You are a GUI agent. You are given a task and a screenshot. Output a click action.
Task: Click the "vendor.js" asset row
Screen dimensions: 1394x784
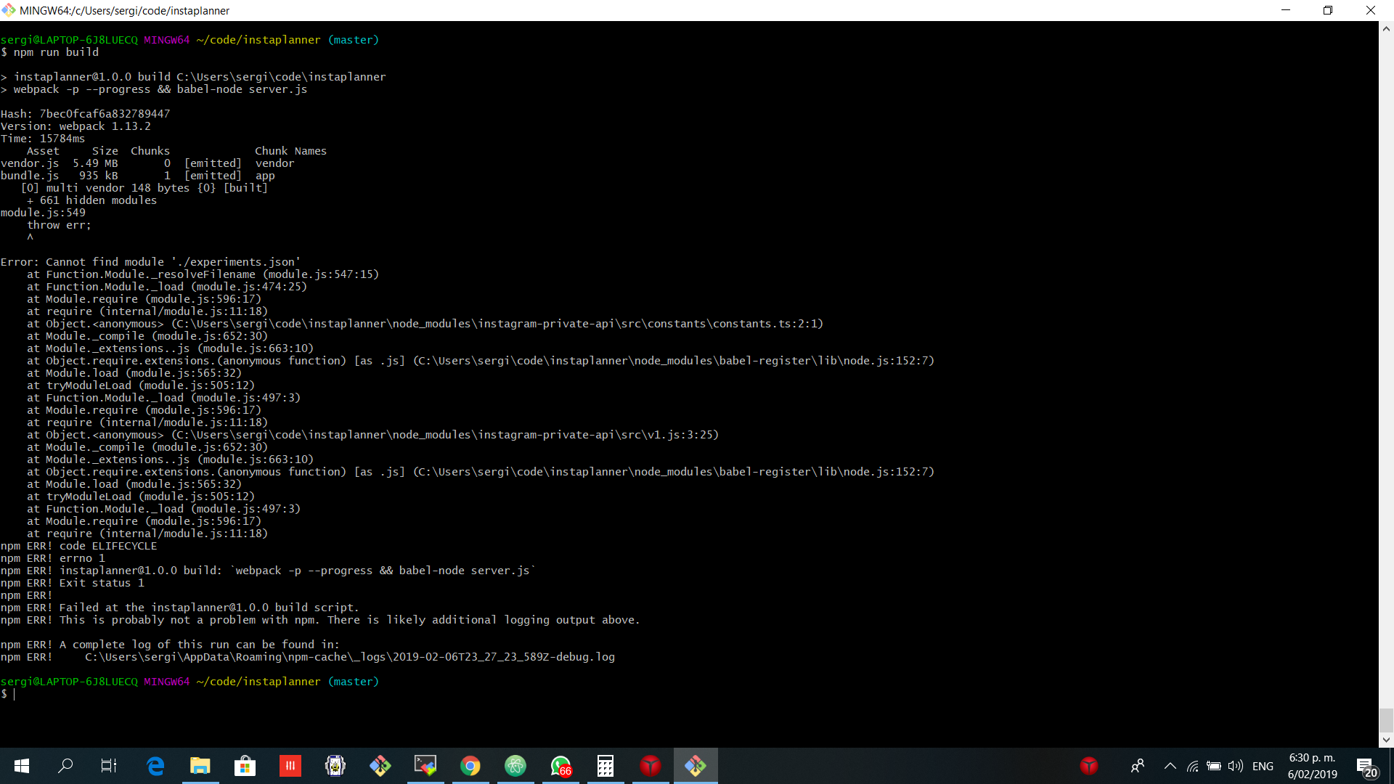click(x=147, y=163)
